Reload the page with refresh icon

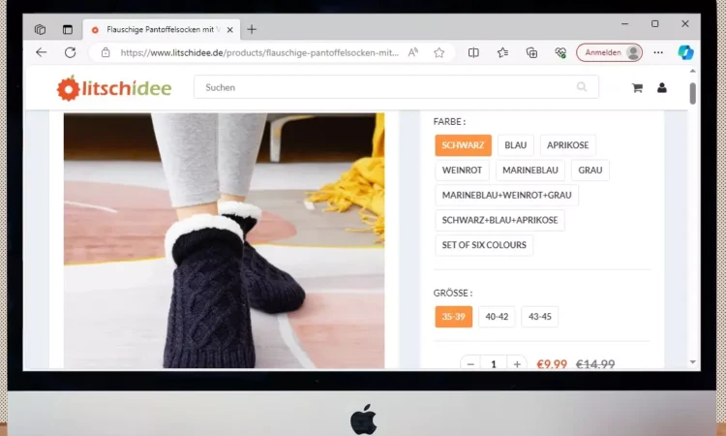point(70,52)
